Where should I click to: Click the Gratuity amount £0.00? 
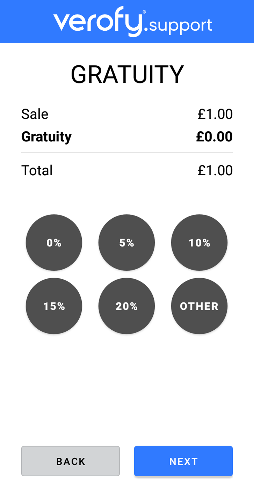(214, 137)
